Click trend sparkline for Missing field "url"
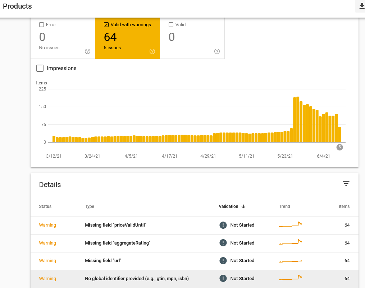Screen dimensions: 365x288 point(291,261)
